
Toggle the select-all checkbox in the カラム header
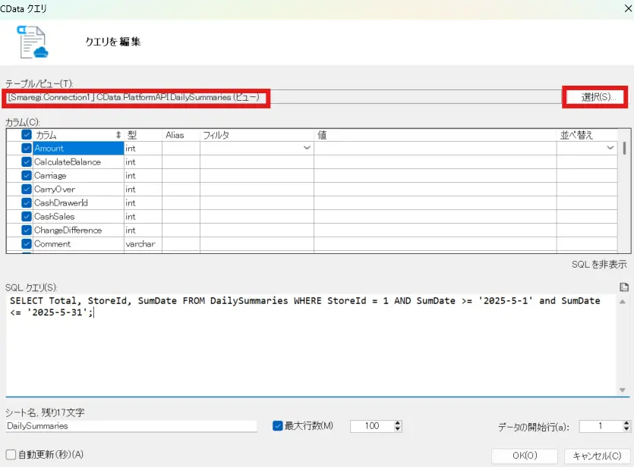click(x=27, y=135)
